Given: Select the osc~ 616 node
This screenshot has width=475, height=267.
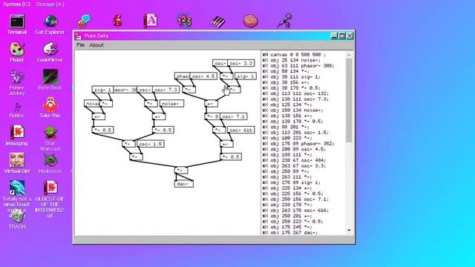Looking at the screenshot, I should [x=240, y=131].
